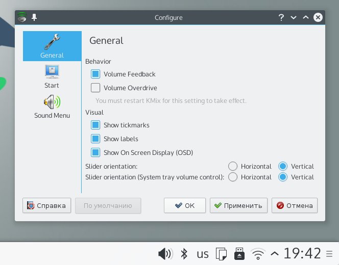Image resolution: width=339 pixels, height=265 pixels.
Task: Close the Configure dialog
Action: (318, 17)
